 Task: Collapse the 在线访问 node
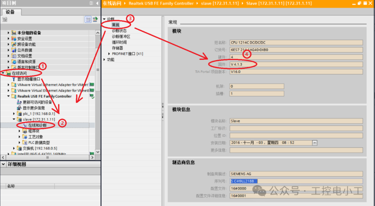click(x=3, y=73)
